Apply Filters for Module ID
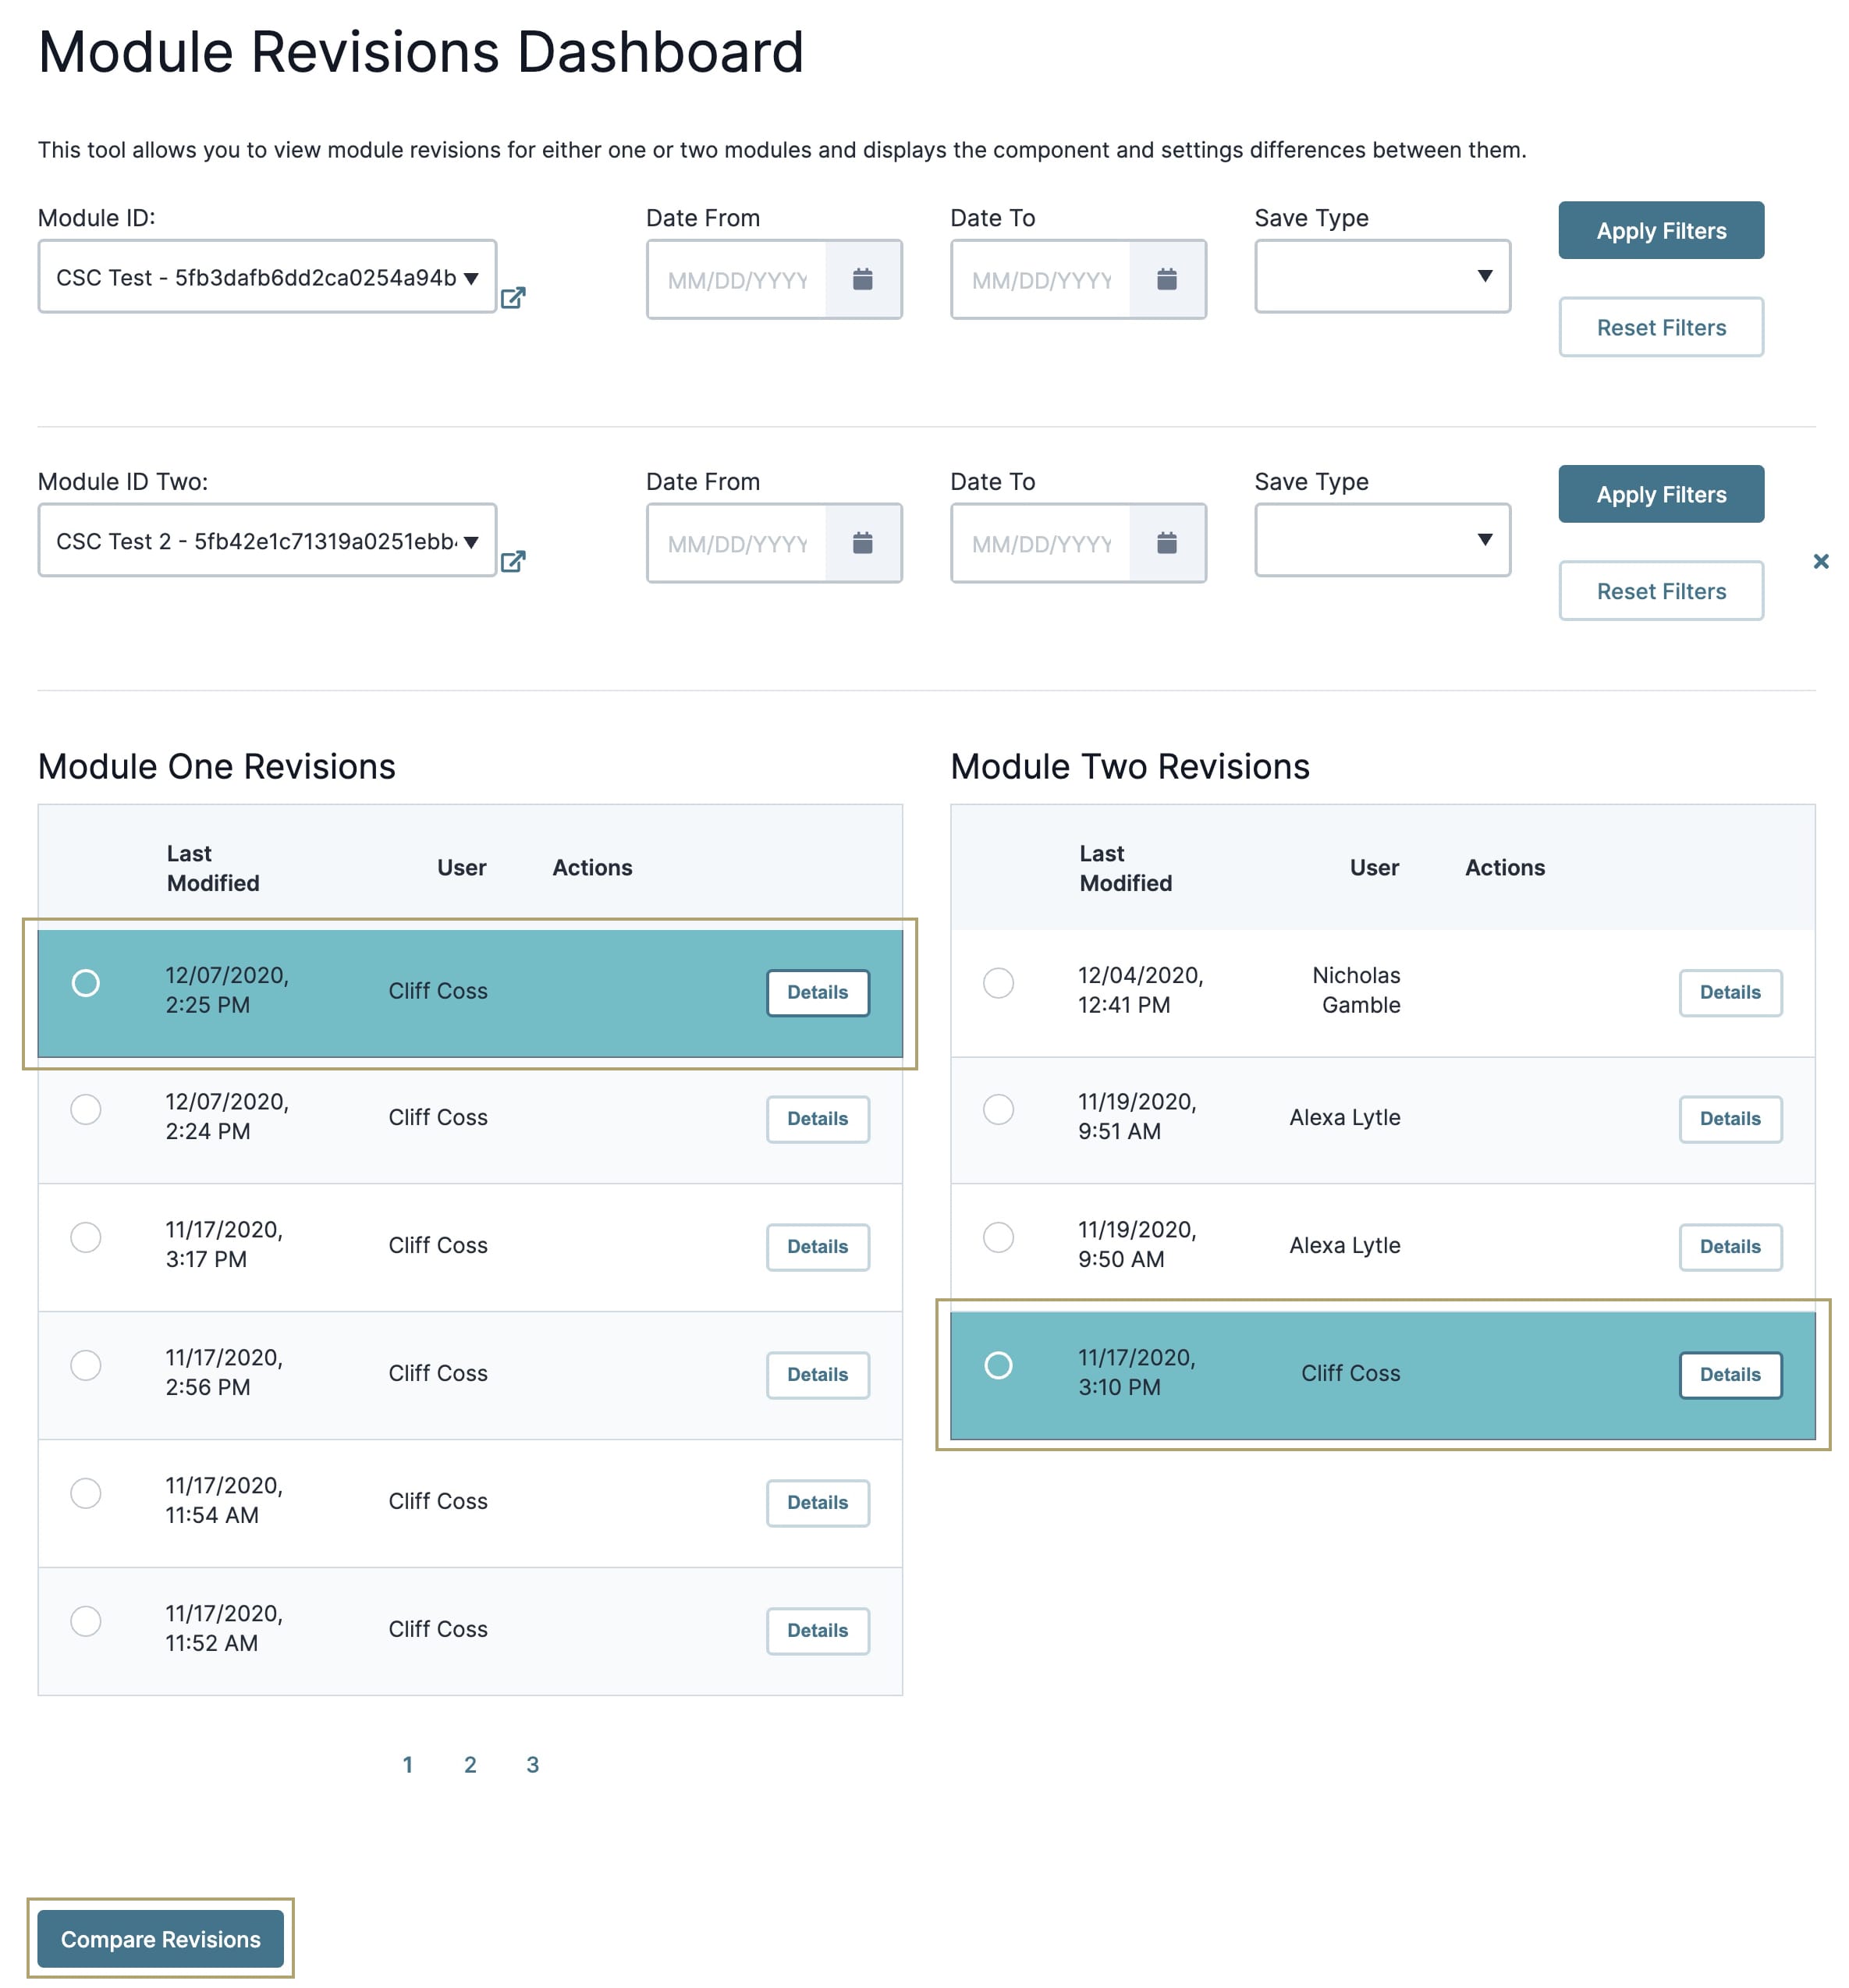Screen dimensions: 1849x1988 (x=1660, y=231)
